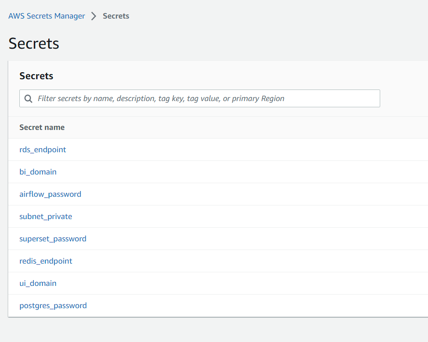Open the rds_endpoint secret

tap(42, 150)
